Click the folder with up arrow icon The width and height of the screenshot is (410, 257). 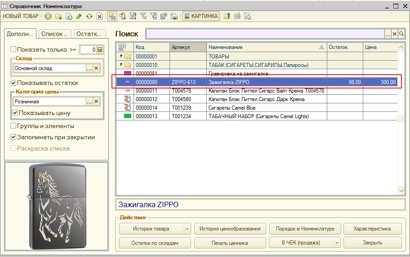point(227,17)
